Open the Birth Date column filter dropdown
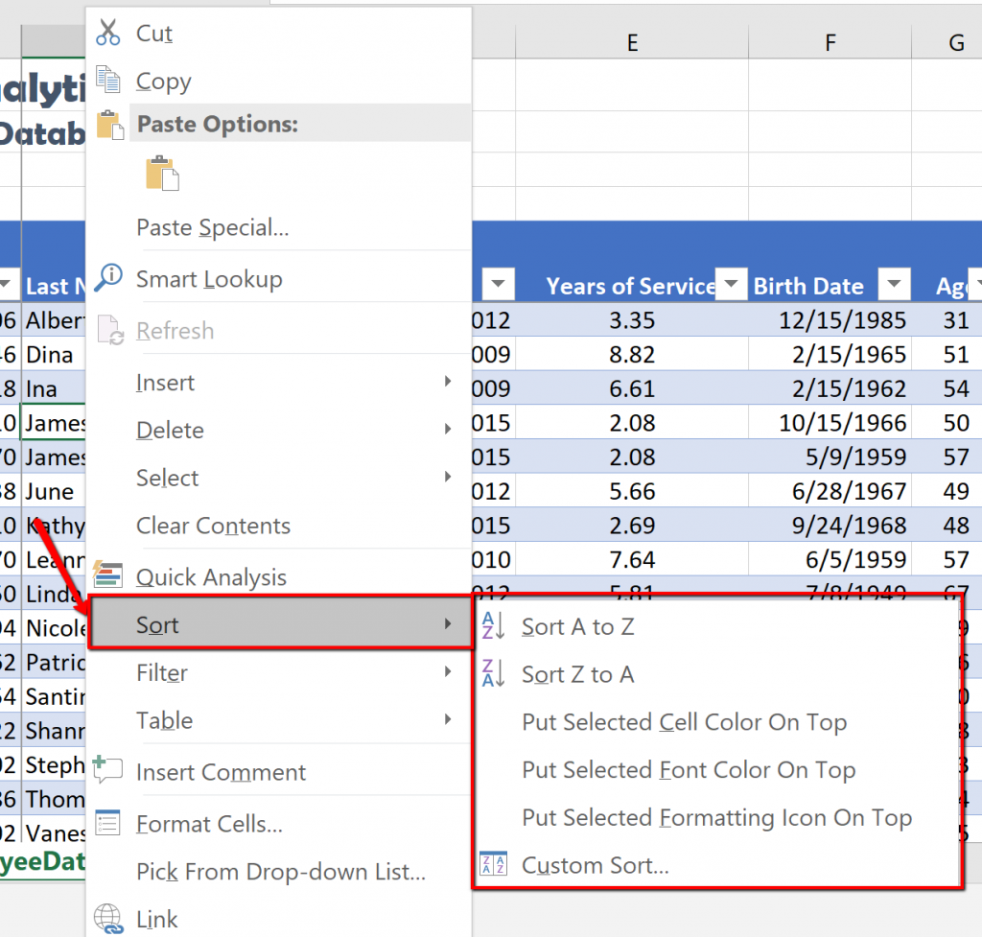Screen dimensions: 982x937 (x=895, y=284)
